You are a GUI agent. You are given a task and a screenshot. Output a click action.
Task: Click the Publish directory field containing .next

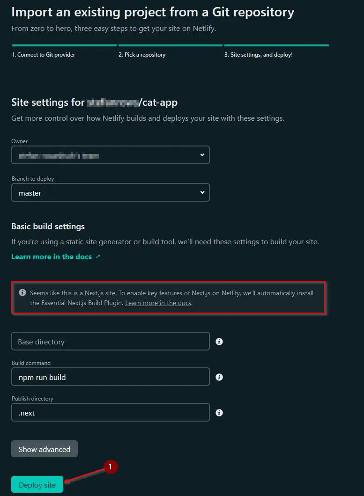(x=111, y=412)
